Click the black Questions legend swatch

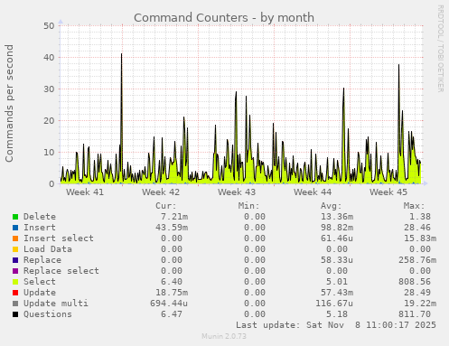(x=15, y=314)
